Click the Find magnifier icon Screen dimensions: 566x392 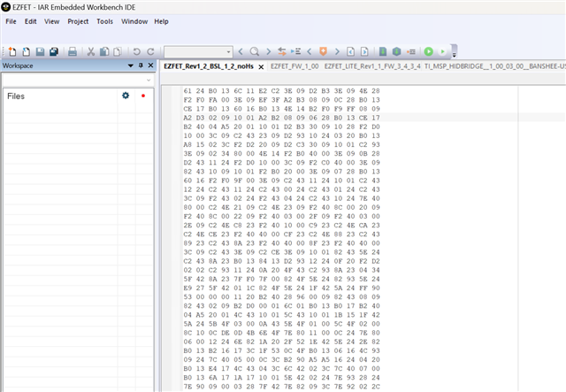(255, 51)
